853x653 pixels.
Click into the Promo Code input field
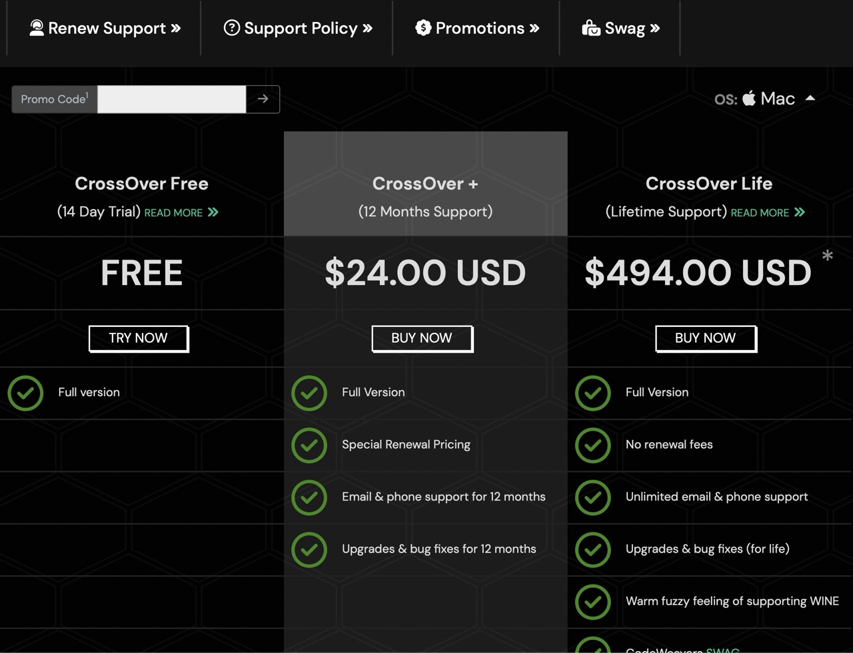(x=172, y=99)
